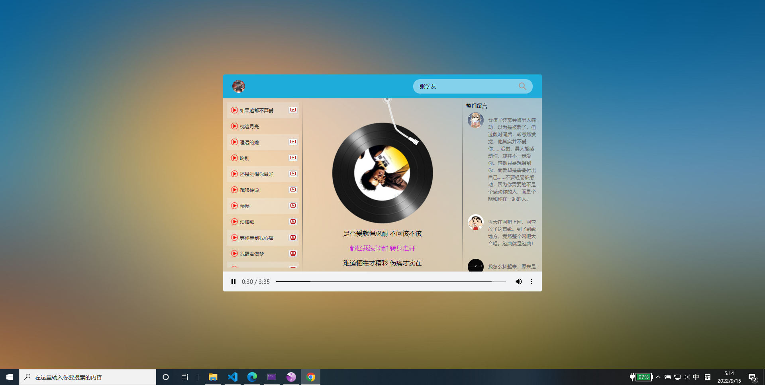Viewport: 765px width, 385px height.
Task: Open the MV video icon for 慢慢
Action: [x=293, y=205]
